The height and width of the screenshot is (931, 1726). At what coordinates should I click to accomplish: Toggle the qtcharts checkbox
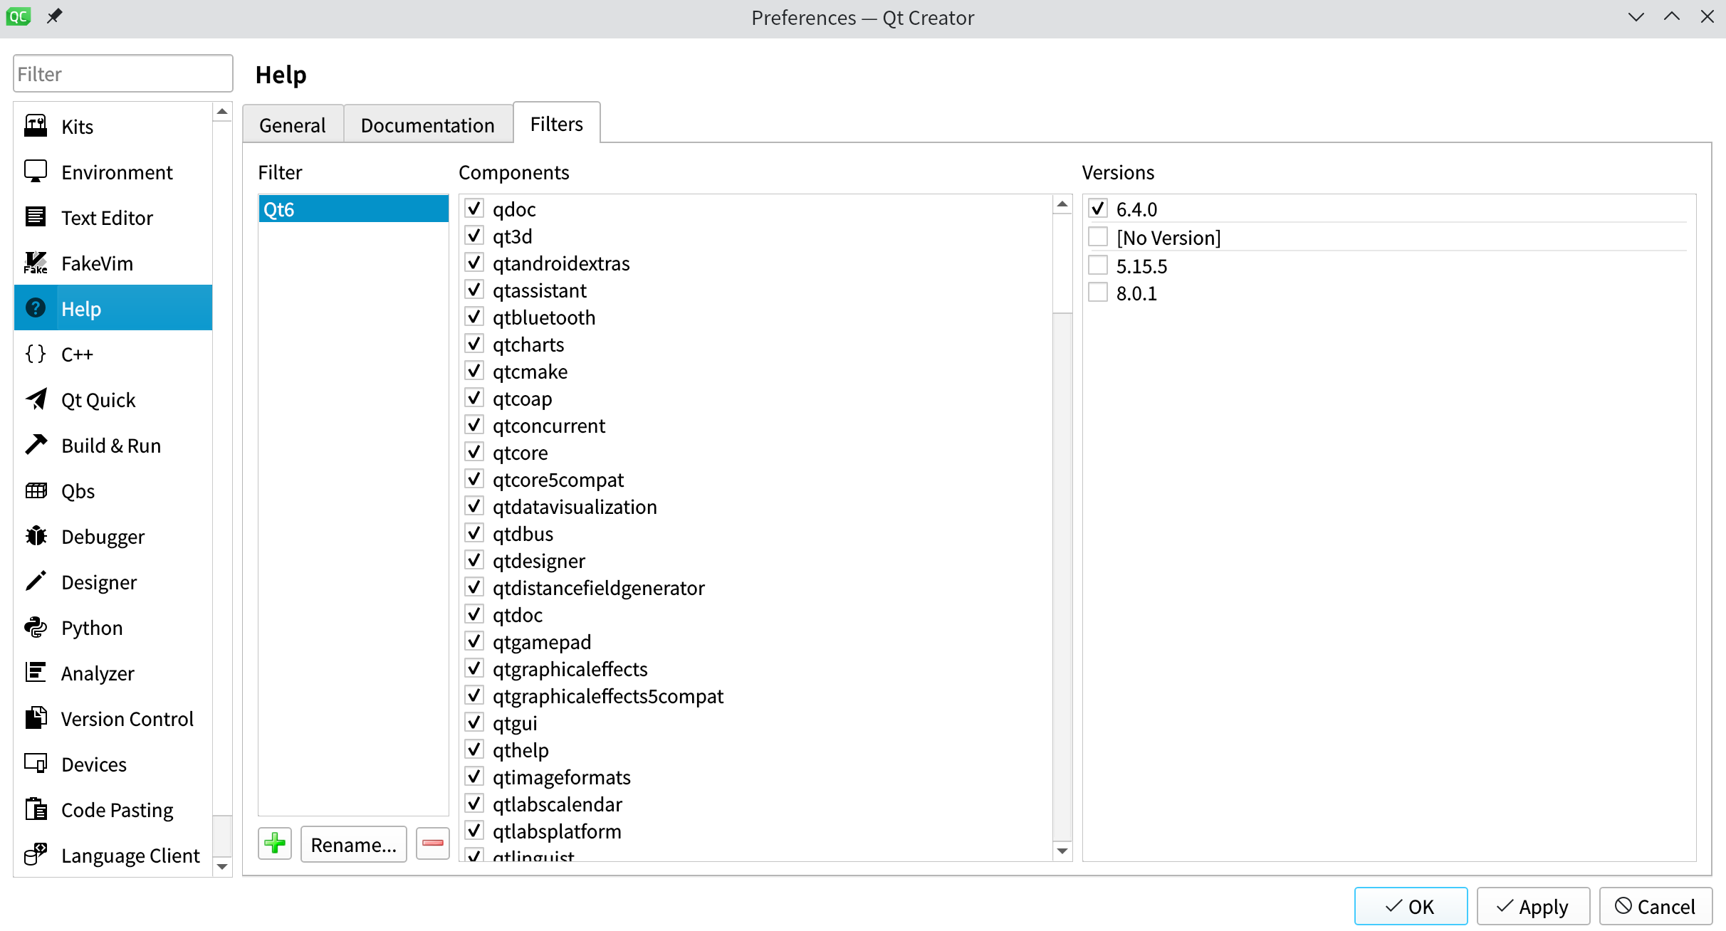point(474,344)
